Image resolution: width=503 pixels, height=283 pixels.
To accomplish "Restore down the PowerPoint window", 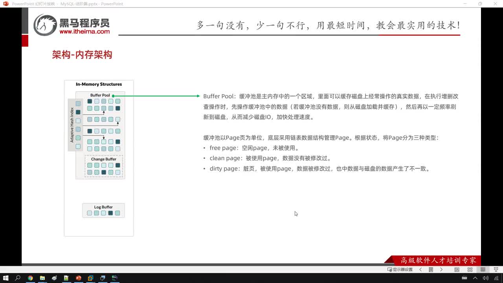I will [x=480, y=4].
